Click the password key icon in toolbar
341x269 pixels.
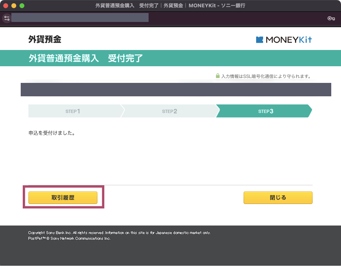point(331,18)
